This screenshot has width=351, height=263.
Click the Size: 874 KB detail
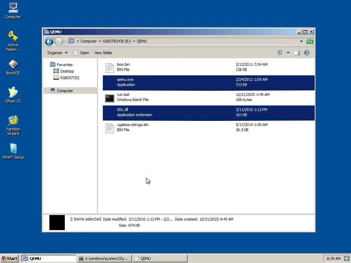(x=129, y=225)
